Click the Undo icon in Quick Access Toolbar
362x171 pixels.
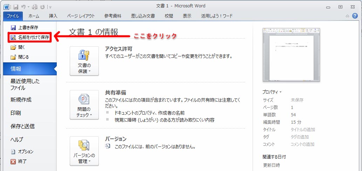(23, 7)
